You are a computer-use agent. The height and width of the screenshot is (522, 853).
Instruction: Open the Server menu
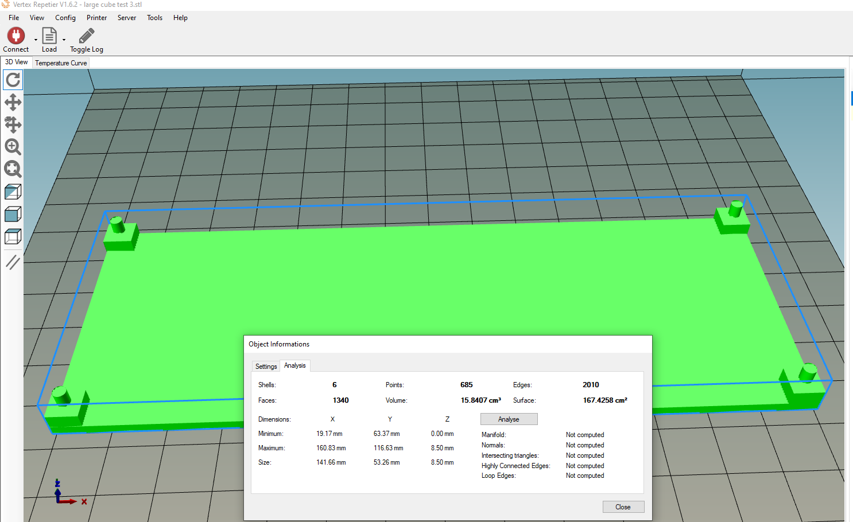point(127,18)
